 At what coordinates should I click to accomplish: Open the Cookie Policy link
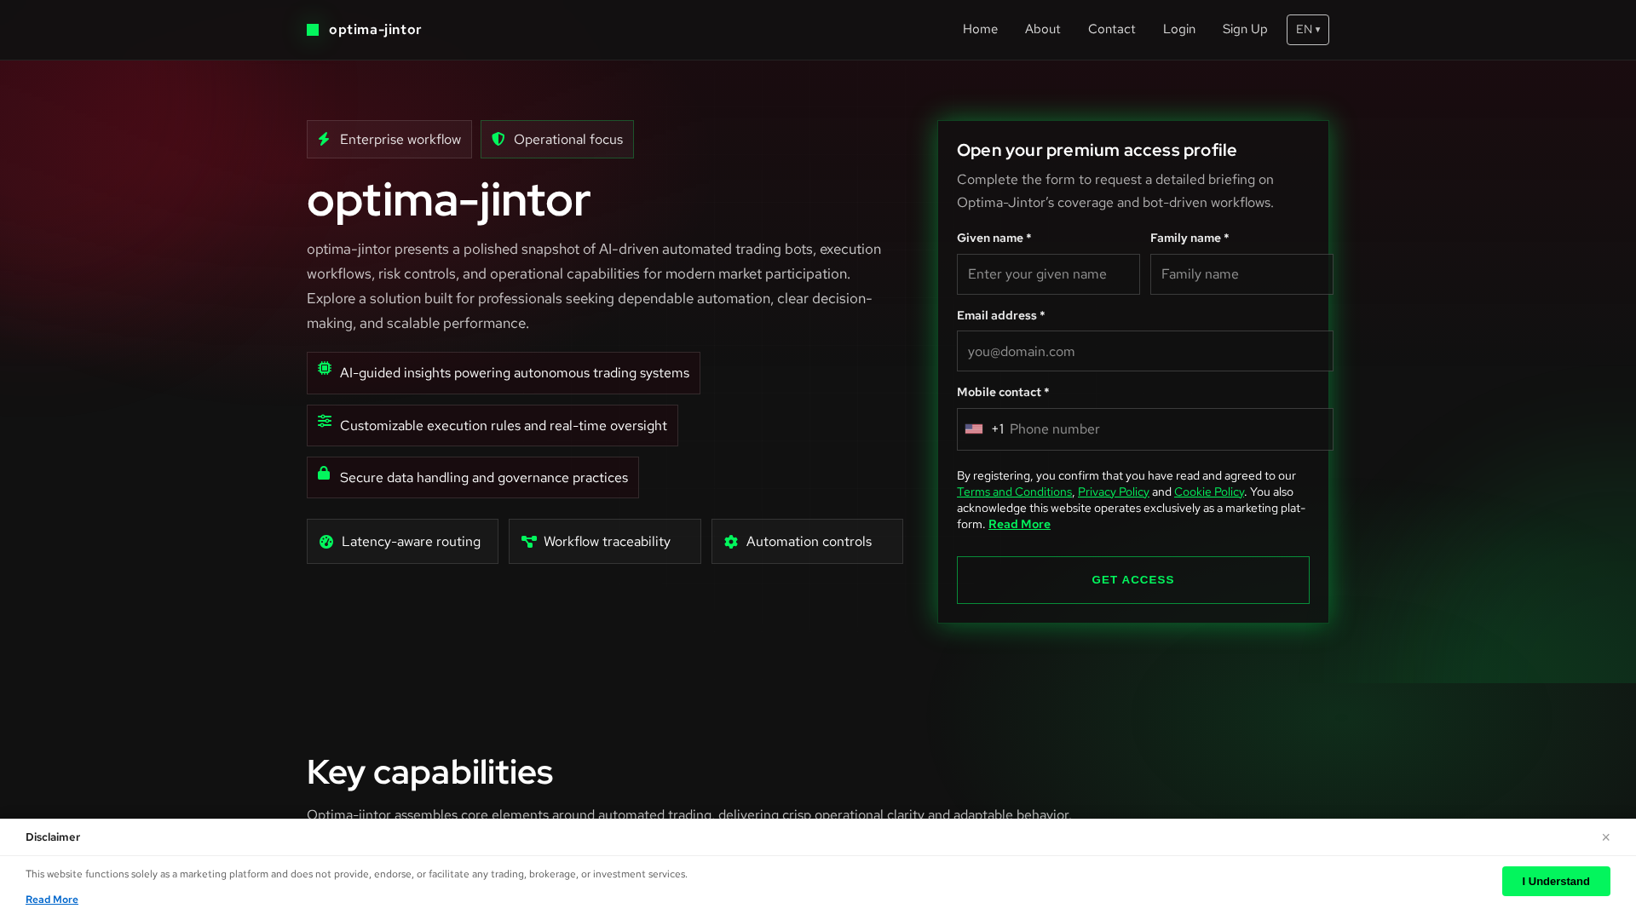pyautogui.click(x=1209, y=492)
